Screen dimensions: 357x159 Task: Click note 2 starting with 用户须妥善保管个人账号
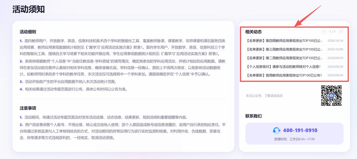click(x=123, y=131)
